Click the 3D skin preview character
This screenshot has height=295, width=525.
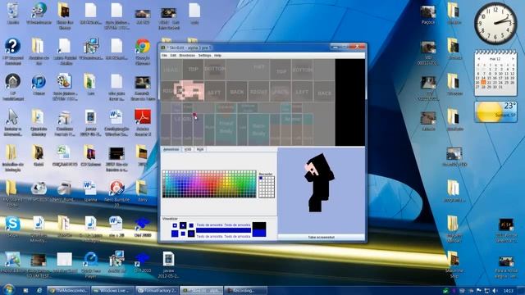tap(319, 183)
